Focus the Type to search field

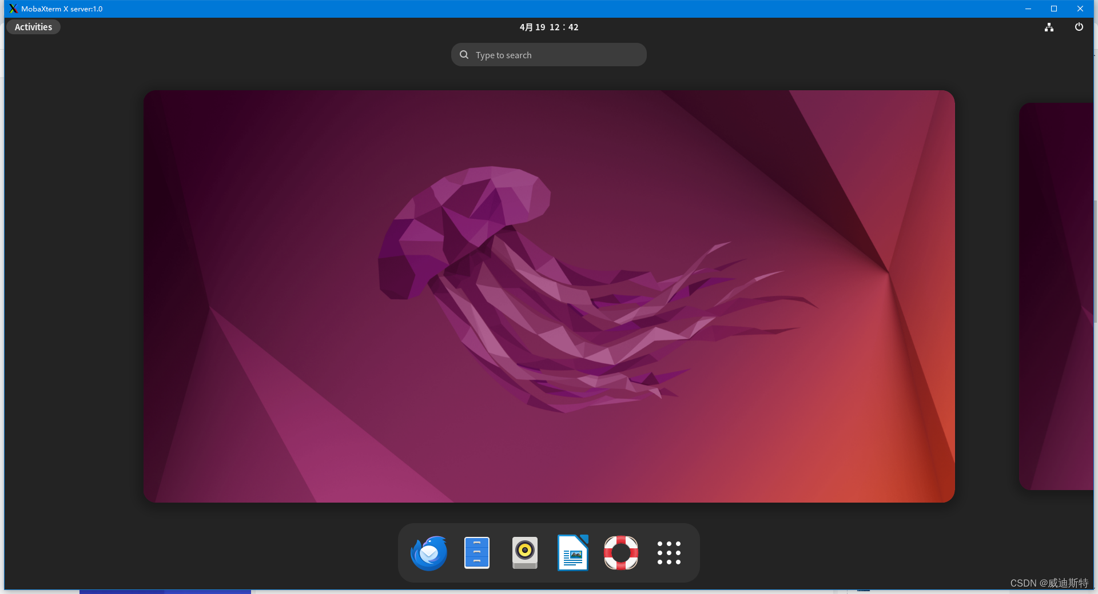549,55
